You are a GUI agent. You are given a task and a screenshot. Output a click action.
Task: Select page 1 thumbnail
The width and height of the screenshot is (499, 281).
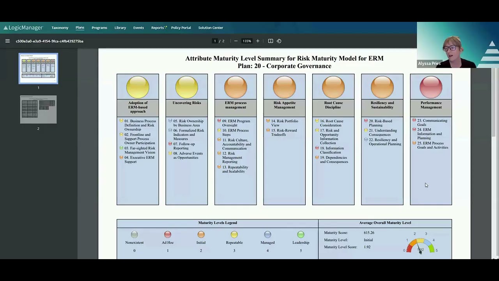(x=38, y=68)
